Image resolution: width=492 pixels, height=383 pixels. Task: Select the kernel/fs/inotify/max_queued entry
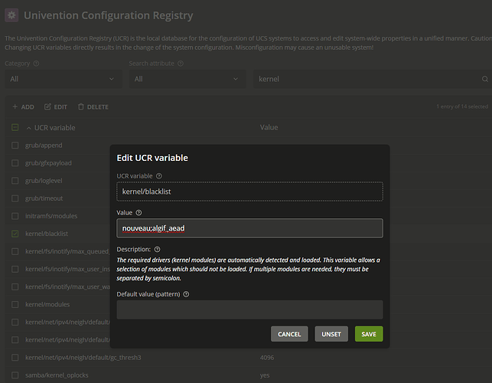click(67, 251)
